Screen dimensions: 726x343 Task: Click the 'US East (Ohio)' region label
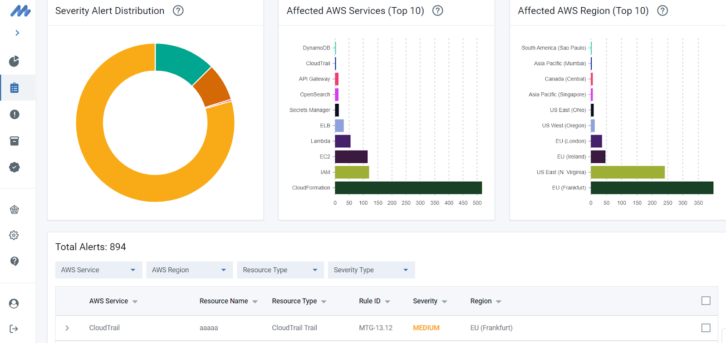coord(568,110)
